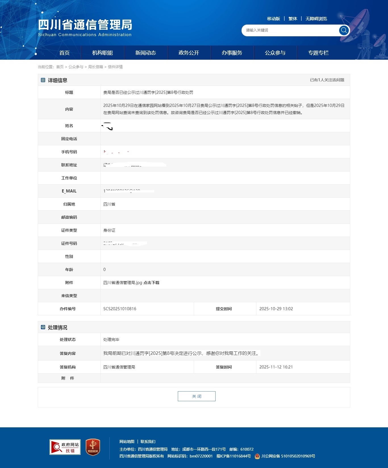Open the 专题专栏 navigation item

tap(318, 53)
